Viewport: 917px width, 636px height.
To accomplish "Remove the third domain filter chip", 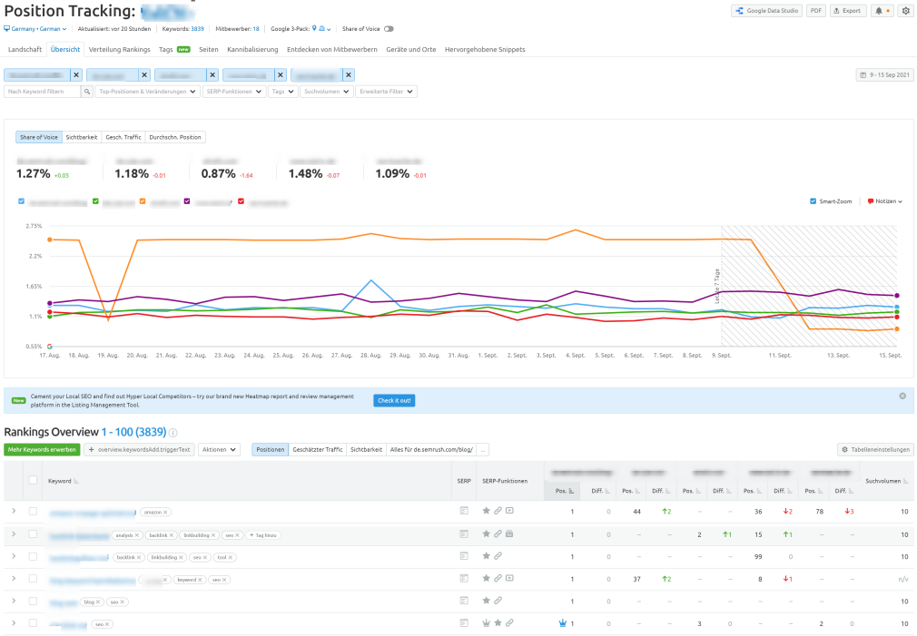I will tap(212, 74).
